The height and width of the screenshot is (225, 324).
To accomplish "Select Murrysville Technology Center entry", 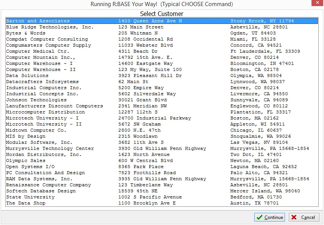I will [50, 149].
